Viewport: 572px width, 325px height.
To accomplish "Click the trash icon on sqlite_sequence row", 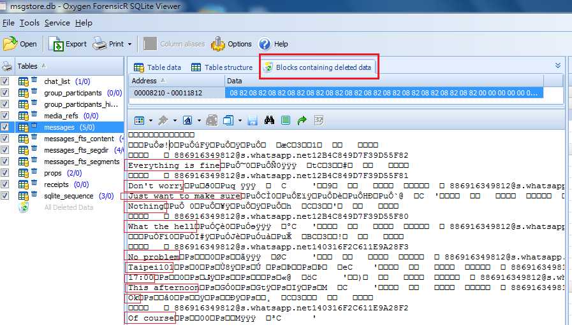I will (x=34, y=194).
